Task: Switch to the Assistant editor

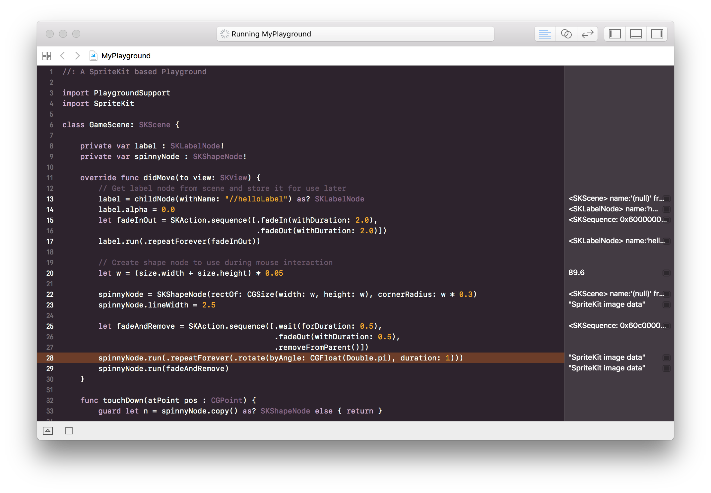Action: [x=566, y=34]
